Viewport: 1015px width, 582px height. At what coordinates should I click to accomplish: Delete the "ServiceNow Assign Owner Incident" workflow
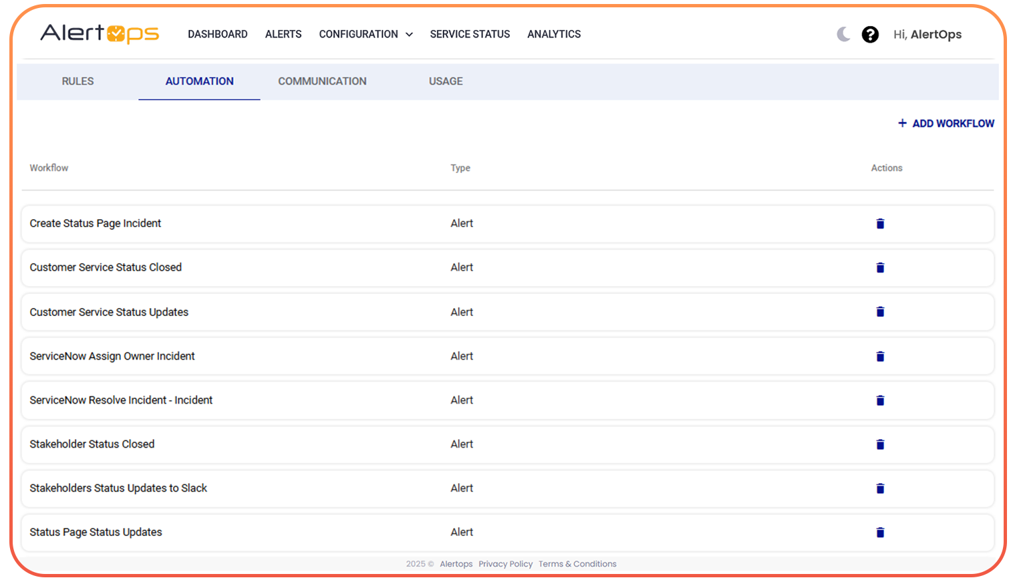pos(880,356)
